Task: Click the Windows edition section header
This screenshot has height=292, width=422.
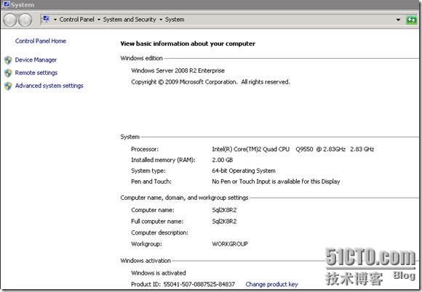Action: (x=142, y=58)
